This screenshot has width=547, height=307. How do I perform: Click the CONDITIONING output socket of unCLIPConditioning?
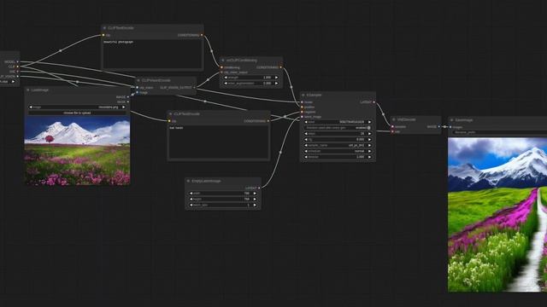281,67
